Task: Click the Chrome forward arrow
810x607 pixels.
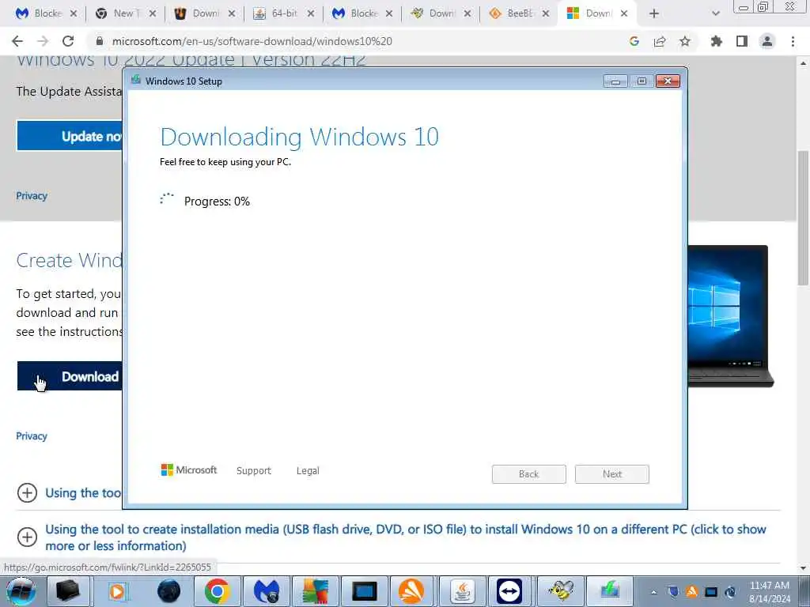Action: point(43,41)
